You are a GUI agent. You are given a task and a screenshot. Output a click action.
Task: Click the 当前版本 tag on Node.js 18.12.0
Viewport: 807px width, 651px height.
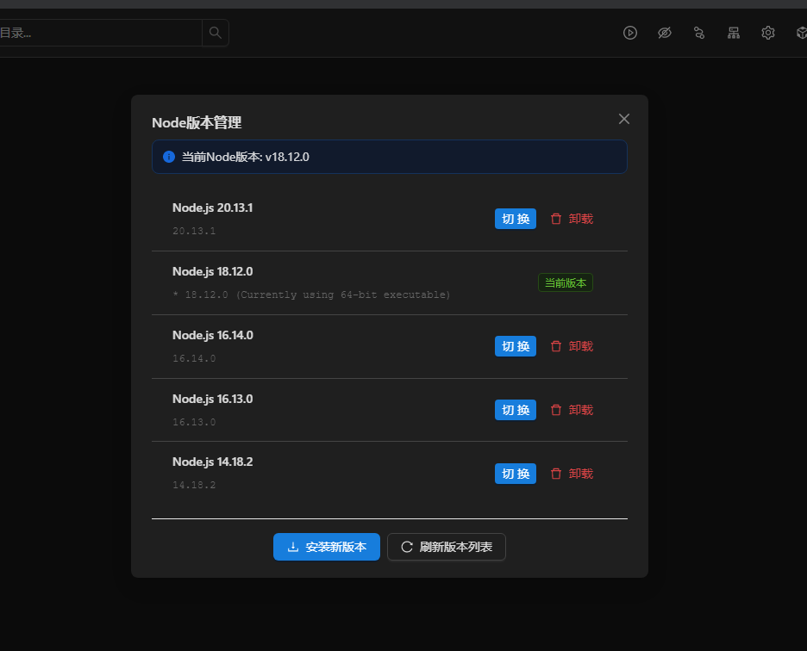pyautogui.click(x=566, y=282)
